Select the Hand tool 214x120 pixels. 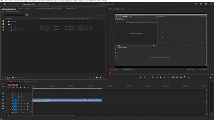pyautogui.click(x=3, y=106)
